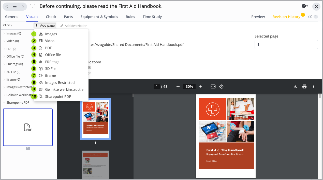Open the Time Study tab

click(x=152, y=17)
